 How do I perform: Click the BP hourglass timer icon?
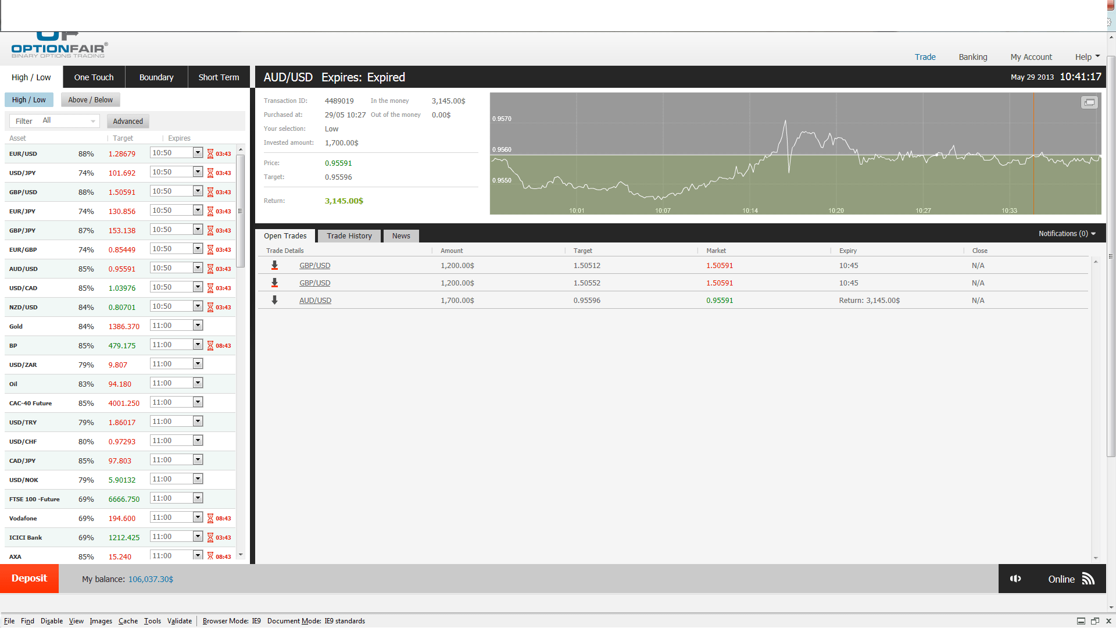tap(210, 345)
